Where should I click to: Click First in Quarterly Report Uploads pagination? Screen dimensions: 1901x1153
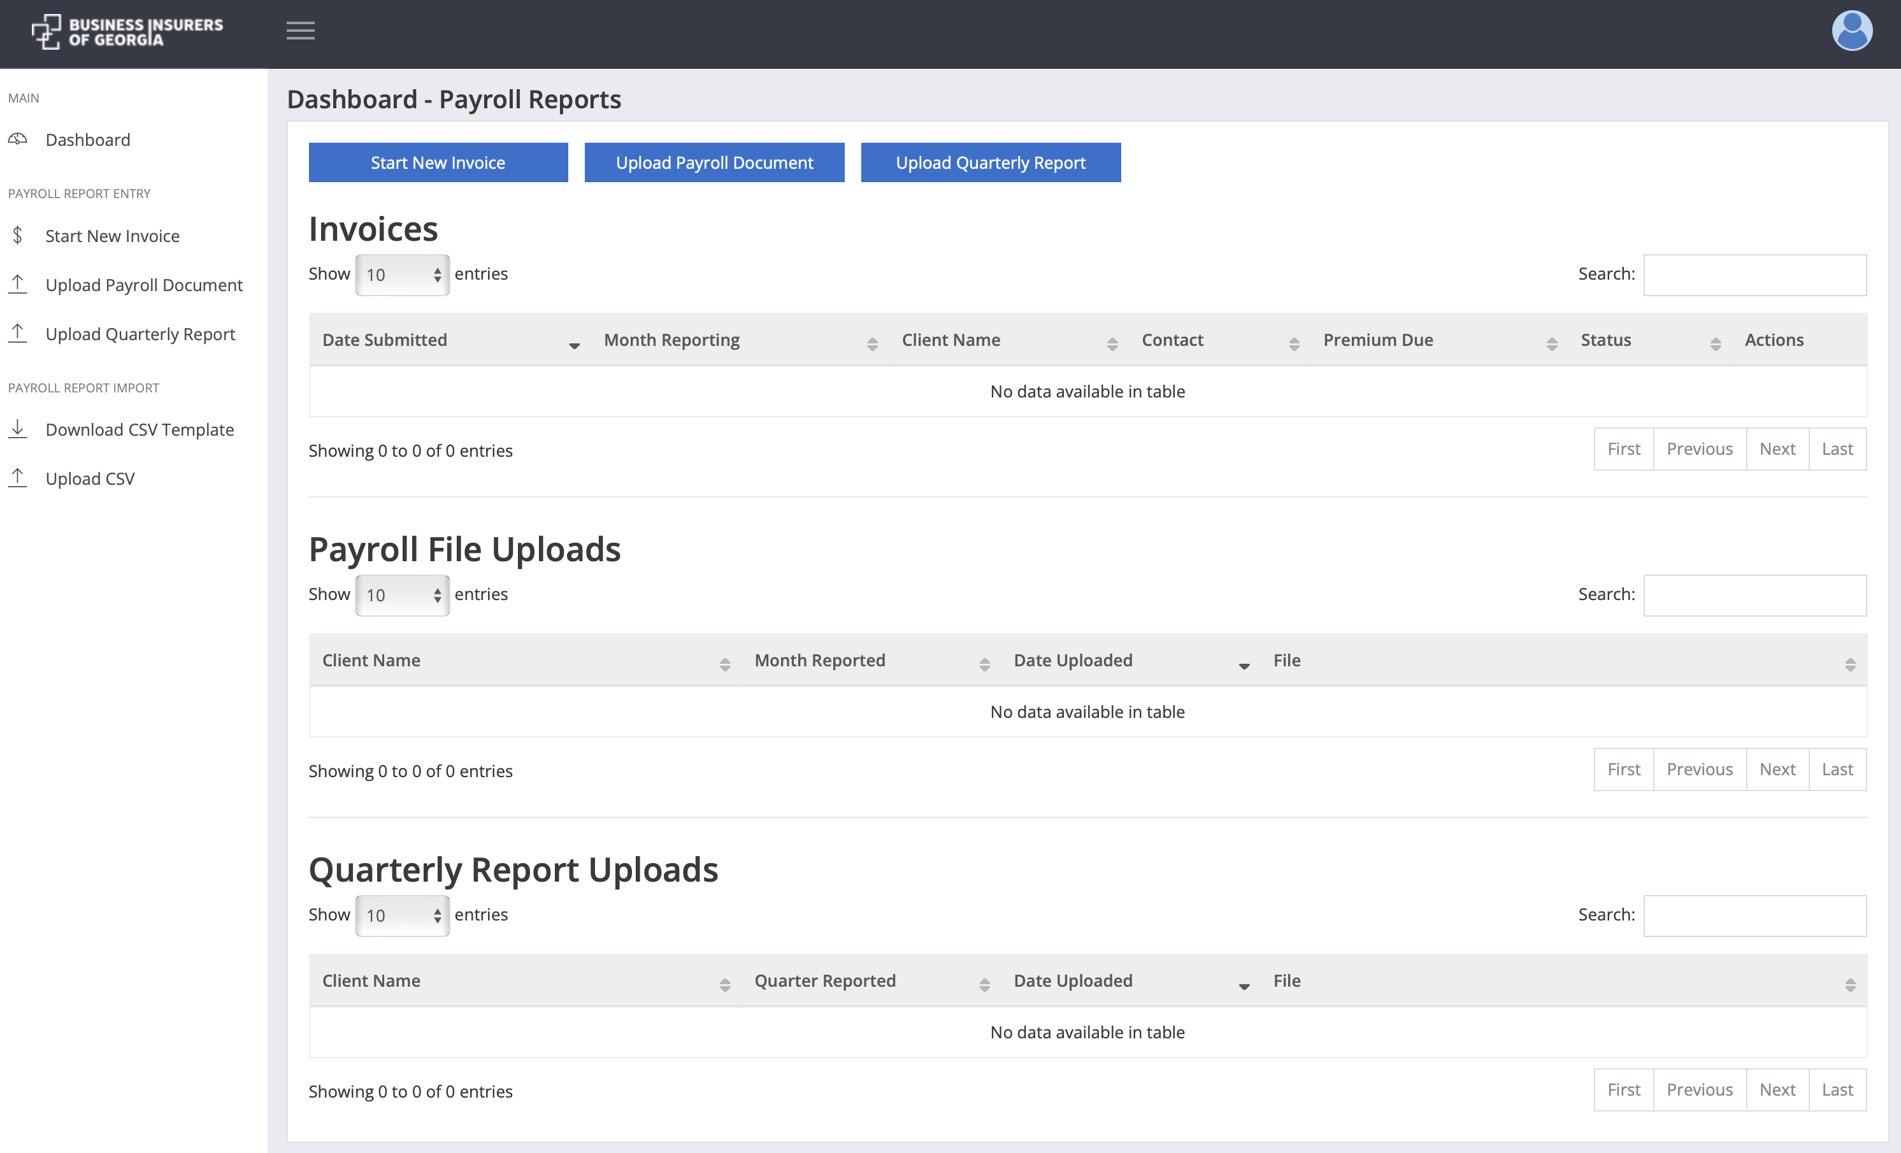[1624, 1090]
